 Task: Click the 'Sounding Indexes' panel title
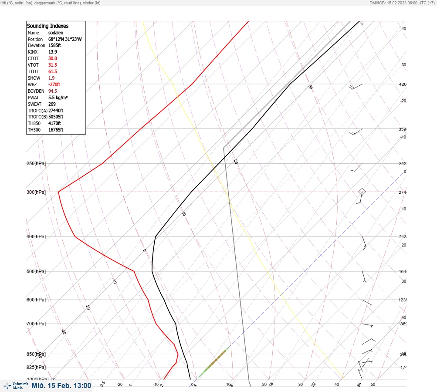click(47, 26)
